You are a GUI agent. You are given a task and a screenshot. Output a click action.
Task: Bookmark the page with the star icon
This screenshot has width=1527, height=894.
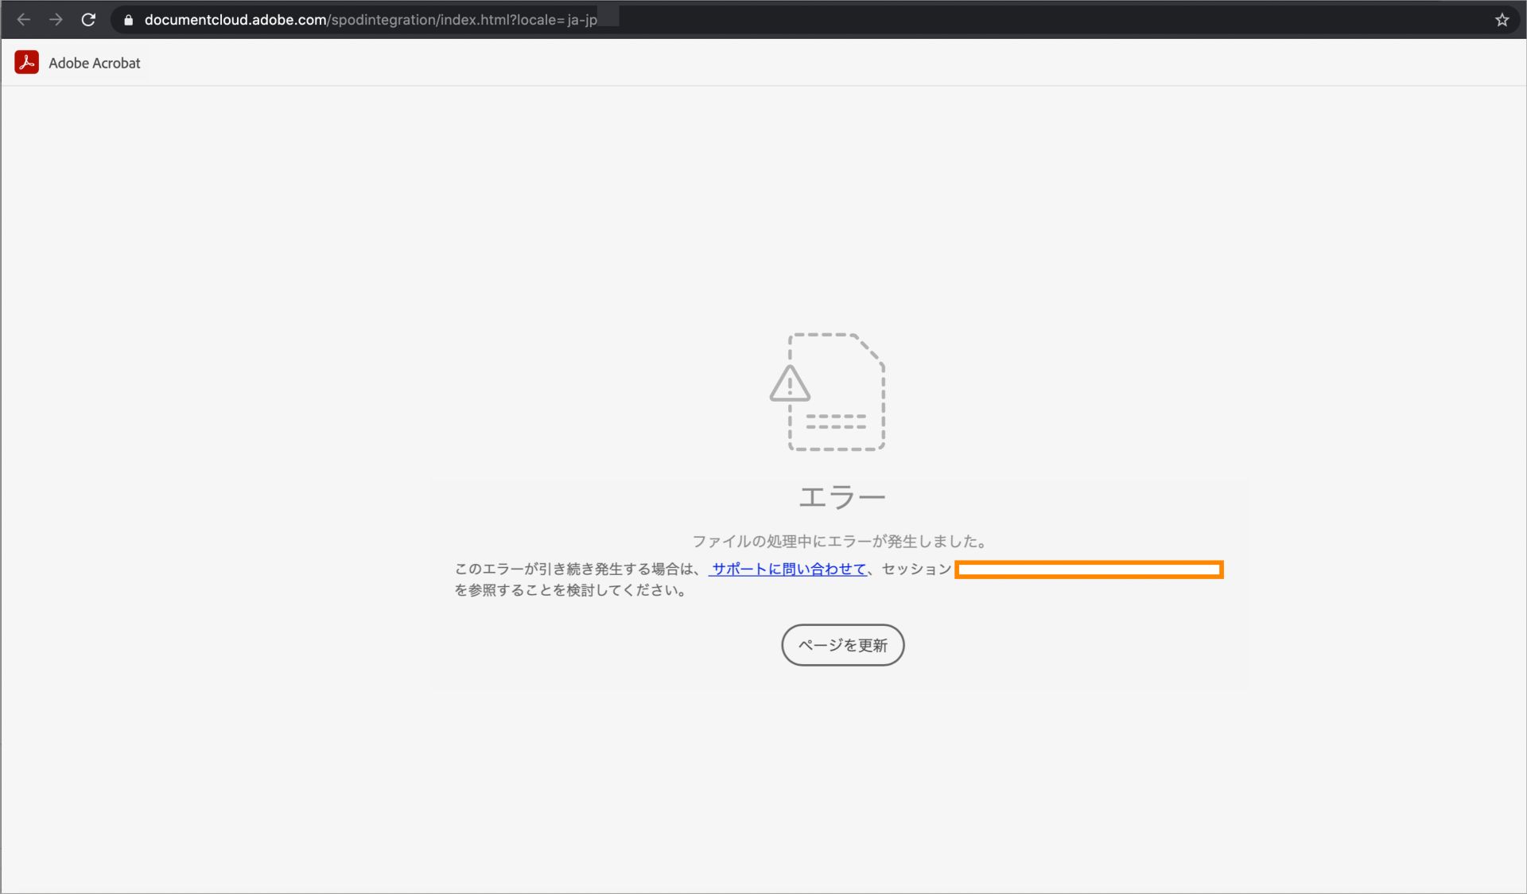tap(1502, 20)
